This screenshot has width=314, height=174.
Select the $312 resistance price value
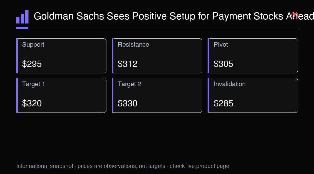point(127,64)
